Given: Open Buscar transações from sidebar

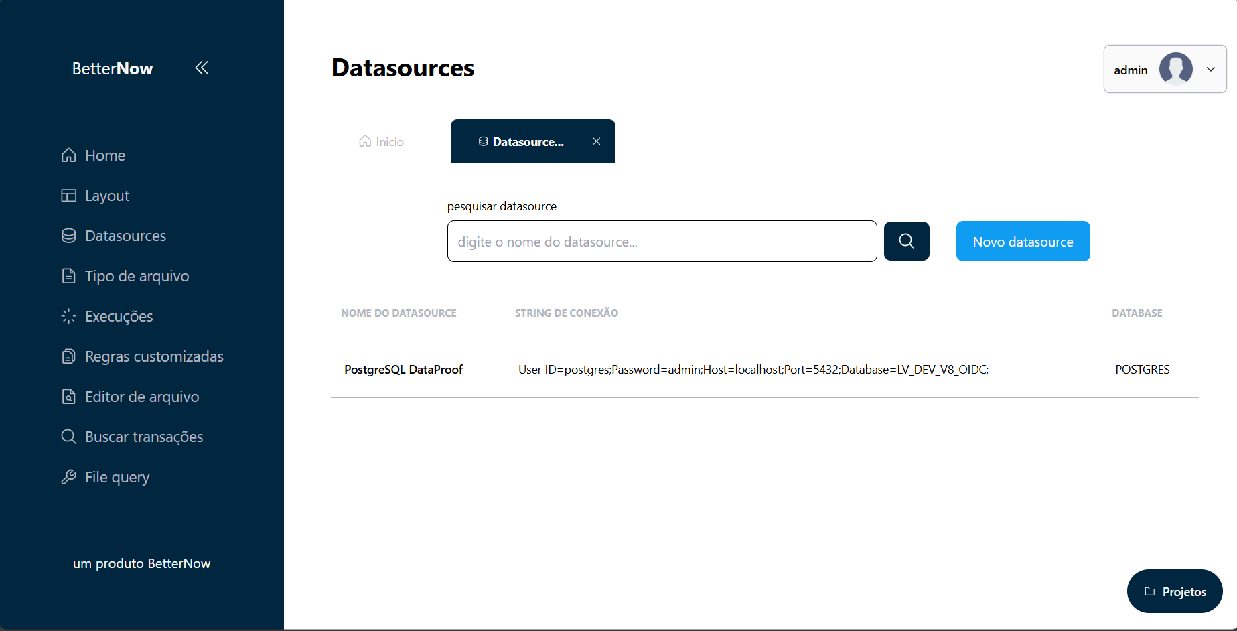Looking at the screenshot, I should click(x=69, y=436).
